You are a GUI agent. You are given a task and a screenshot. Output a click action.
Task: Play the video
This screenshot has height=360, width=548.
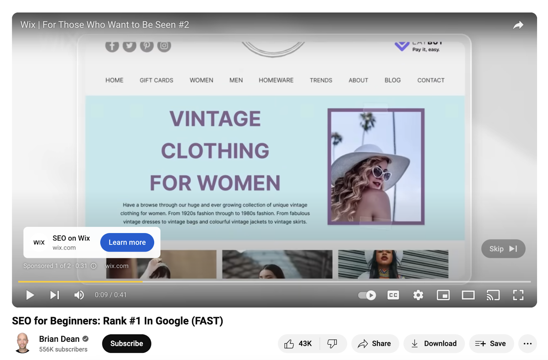click(x=30, y=295)
